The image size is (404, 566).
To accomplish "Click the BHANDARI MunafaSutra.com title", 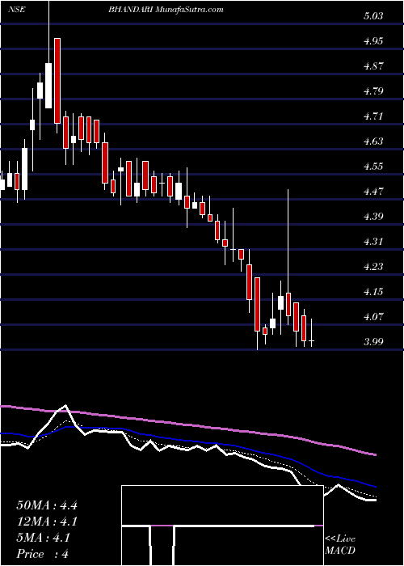I will pos(166,10).
